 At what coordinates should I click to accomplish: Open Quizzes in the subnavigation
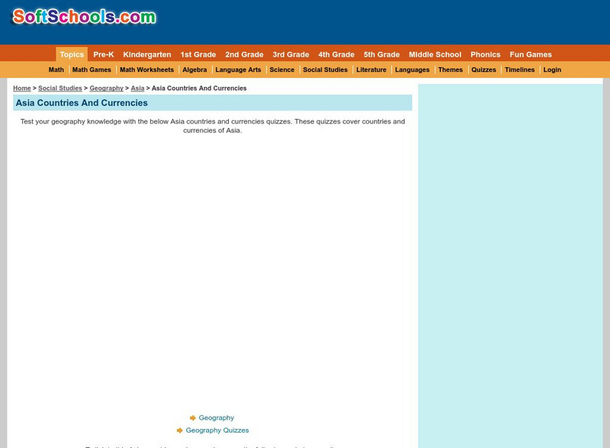(x=483, y=69)
